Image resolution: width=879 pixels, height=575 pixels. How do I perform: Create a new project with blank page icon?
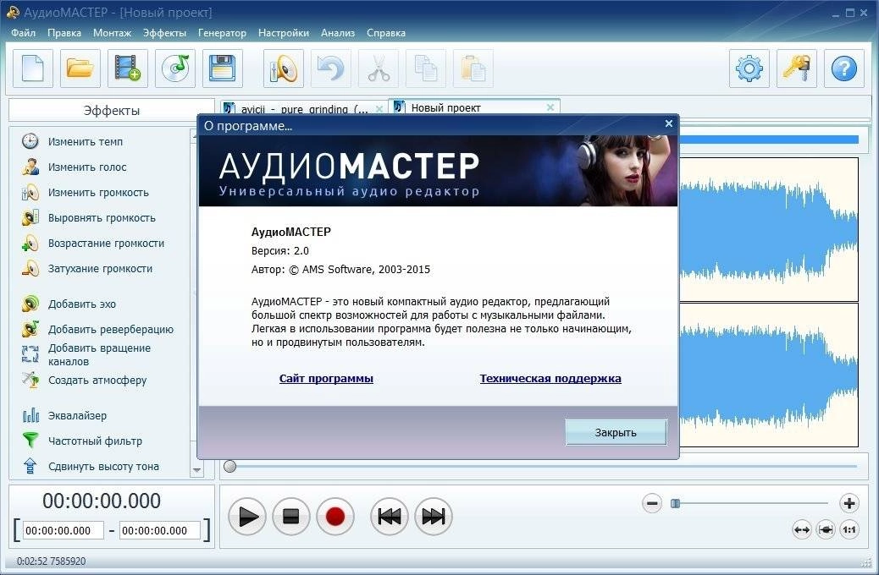pyautogui.click(x=32, y=68)
